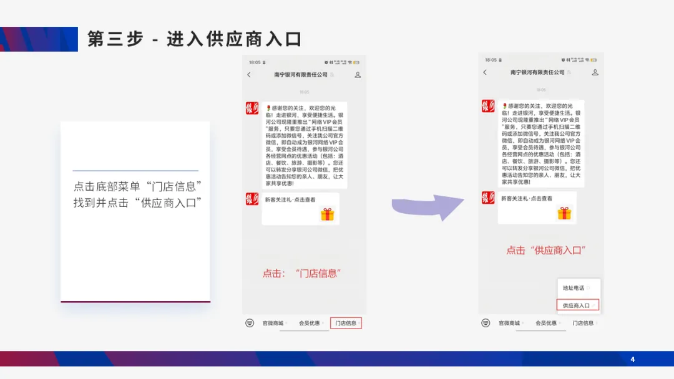
Task: Click slide title 第三步 - 进入供应商入口
Action: pos(195,39)
